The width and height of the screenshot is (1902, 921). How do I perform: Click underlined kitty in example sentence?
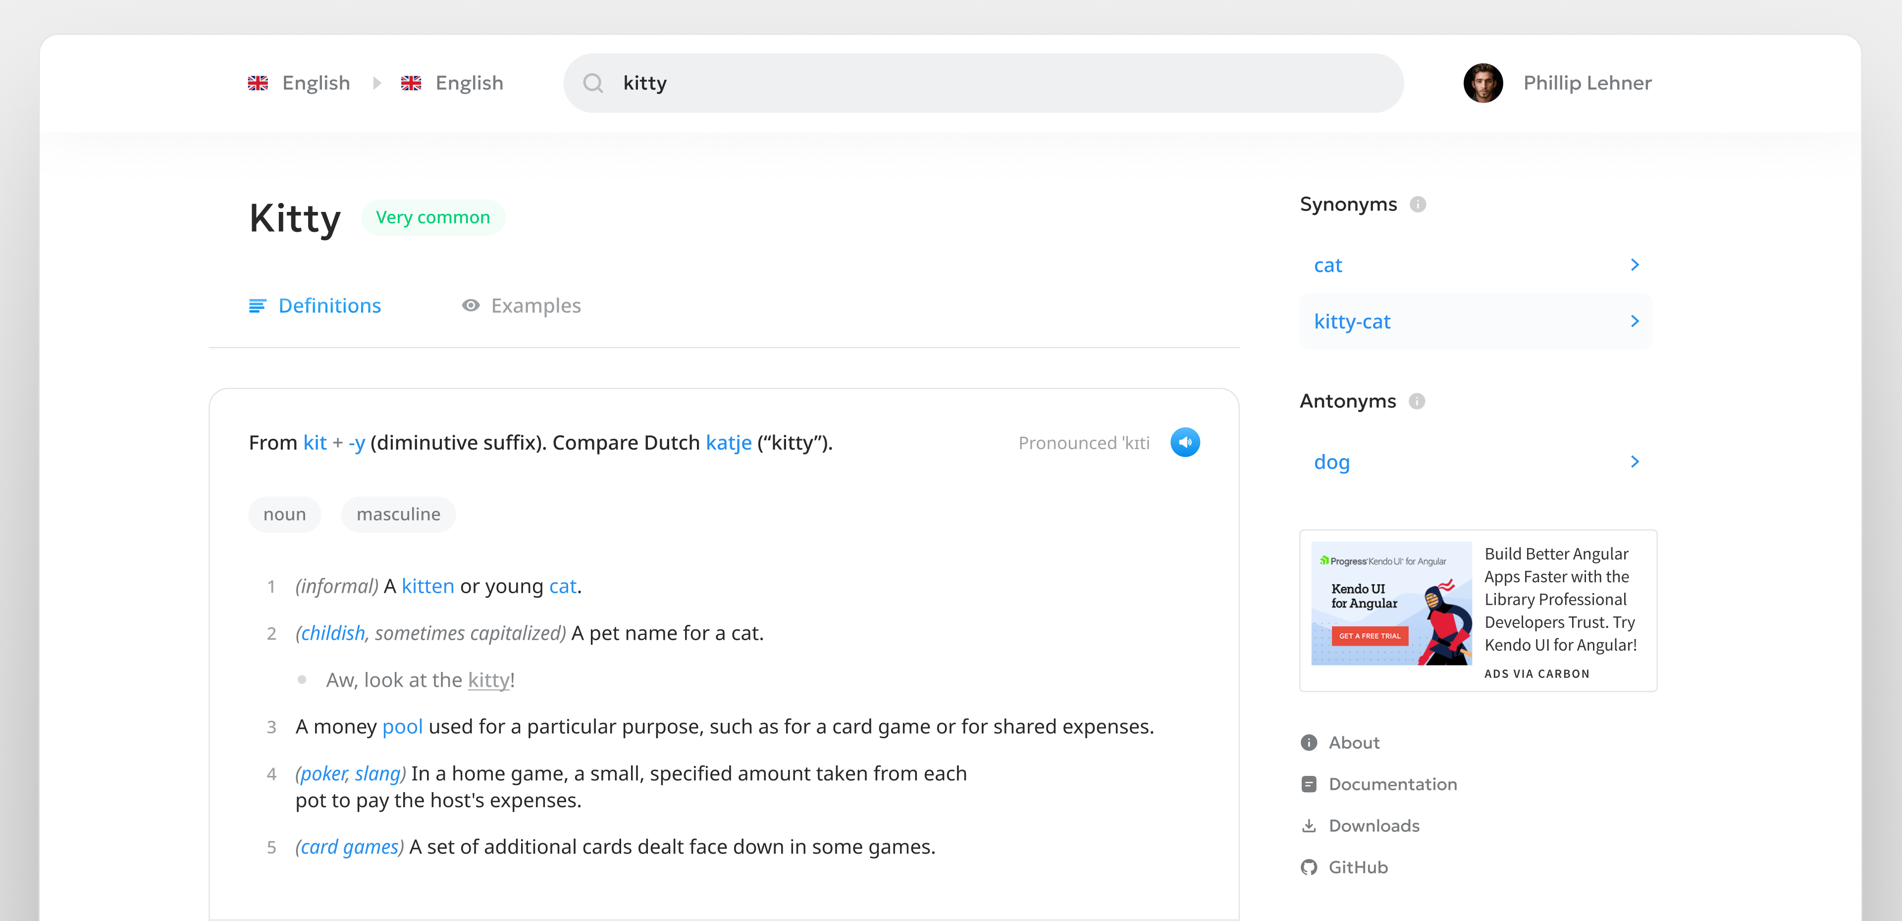489,680
